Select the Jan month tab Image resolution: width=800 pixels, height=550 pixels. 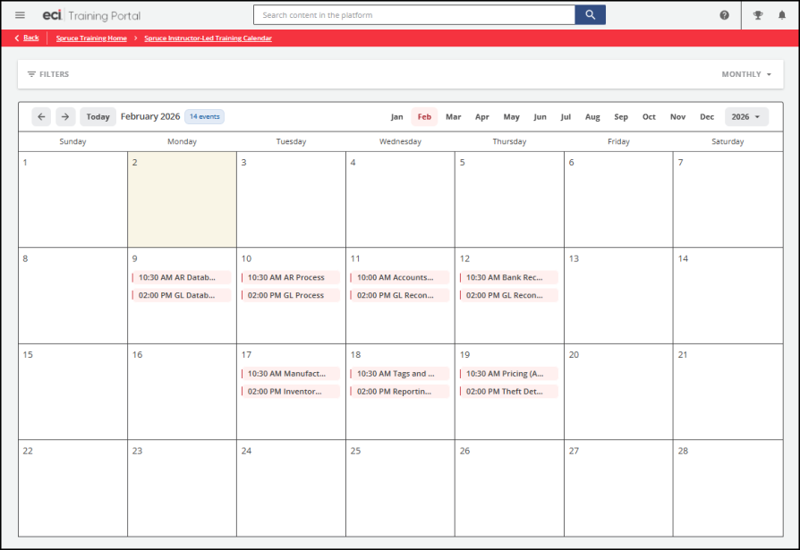(x=396, y=117)
